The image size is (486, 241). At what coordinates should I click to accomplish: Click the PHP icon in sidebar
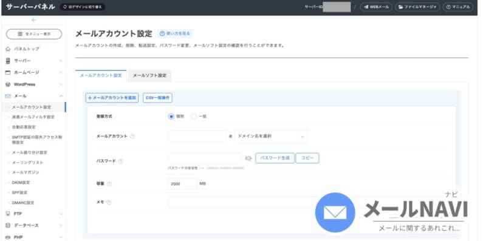click(8, 237)
